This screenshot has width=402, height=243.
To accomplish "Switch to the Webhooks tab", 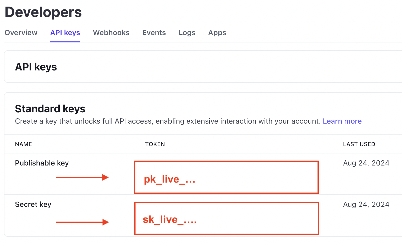I will [111, 33].
